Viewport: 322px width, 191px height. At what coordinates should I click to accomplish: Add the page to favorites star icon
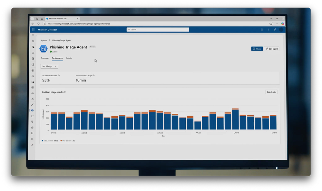(270, 24)
